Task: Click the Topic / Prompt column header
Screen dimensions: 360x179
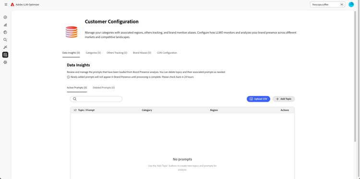Action: point(86,110)
